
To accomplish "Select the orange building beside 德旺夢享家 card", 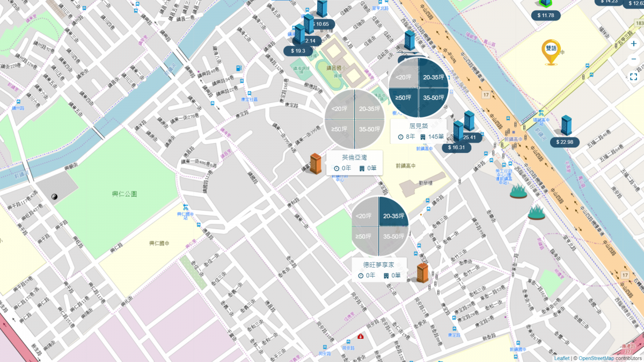I will [x=423, y=272].
